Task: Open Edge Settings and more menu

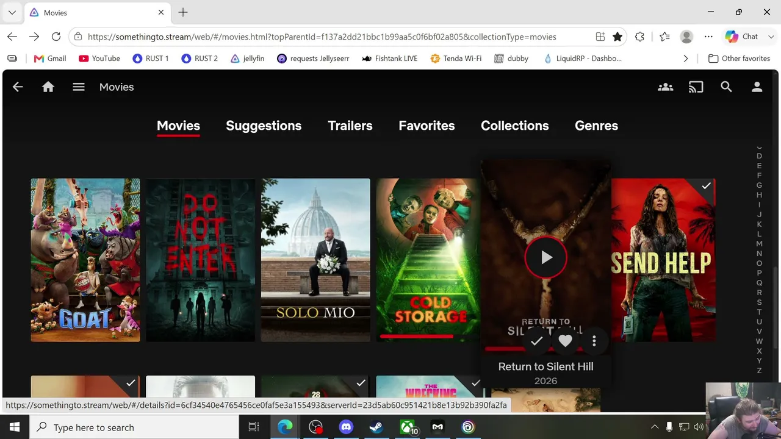Action: point(708,37)
